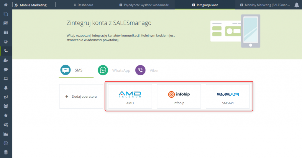Click the stacked windows sidebar icon
The height and width of the screenshot is (158, 302).
6,14
